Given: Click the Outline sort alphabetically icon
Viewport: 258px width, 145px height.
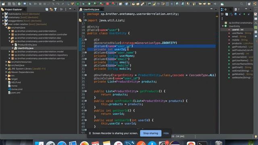Looking at the screenshot, I should coord(231,14).
